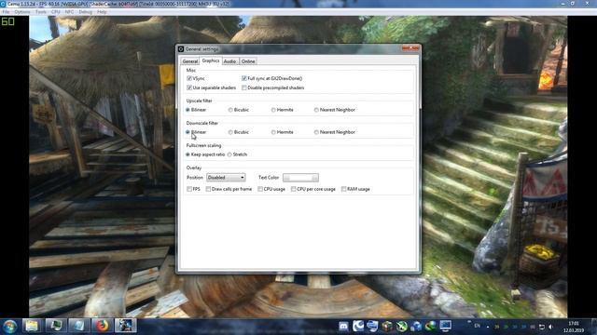Click the General settings dialog icon

[181, 49]
